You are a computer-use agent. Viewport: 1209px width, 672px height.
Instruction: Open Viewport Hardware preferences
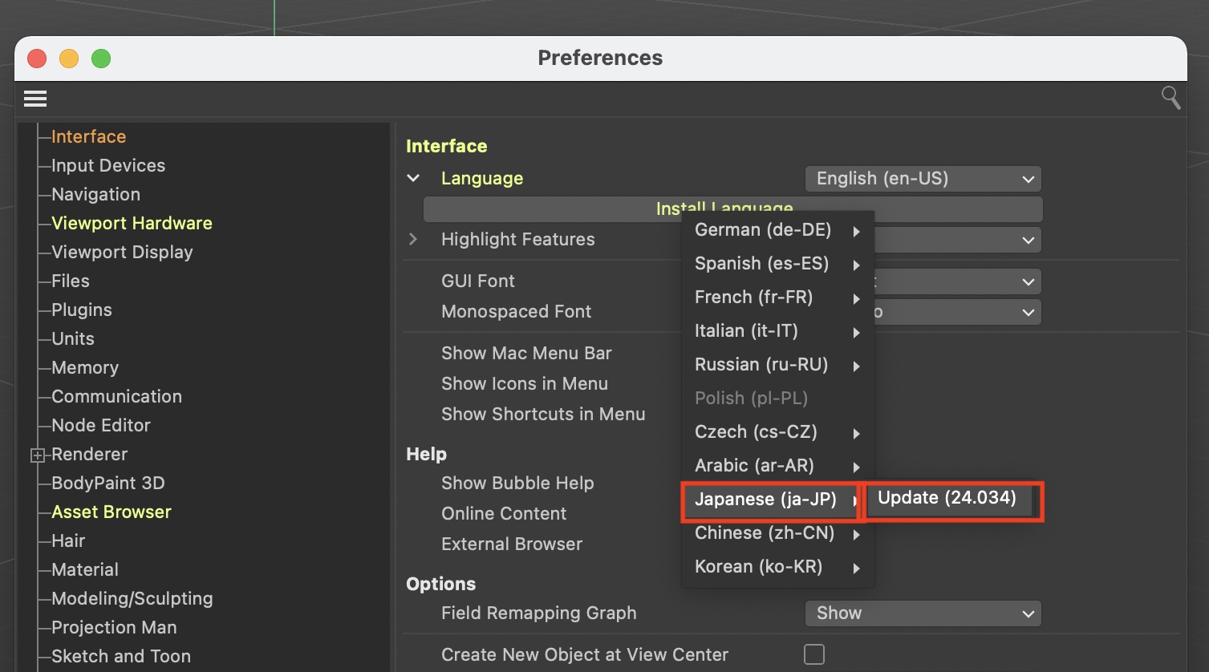(132, 223)
